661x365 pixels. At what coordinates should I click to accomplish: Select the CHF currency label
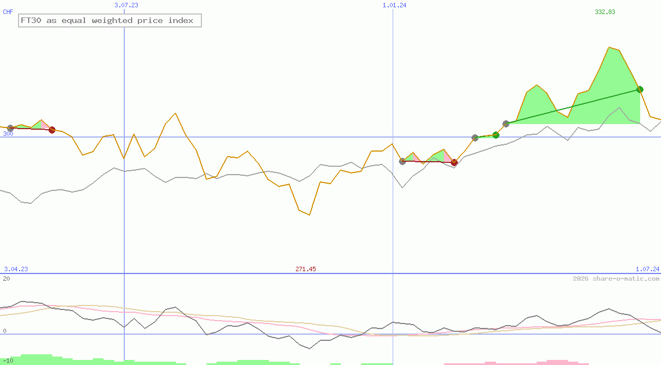7,11
